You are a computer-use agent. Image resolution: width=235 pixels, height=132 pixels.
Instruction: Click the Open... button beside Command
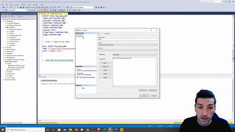coord(105,63)
